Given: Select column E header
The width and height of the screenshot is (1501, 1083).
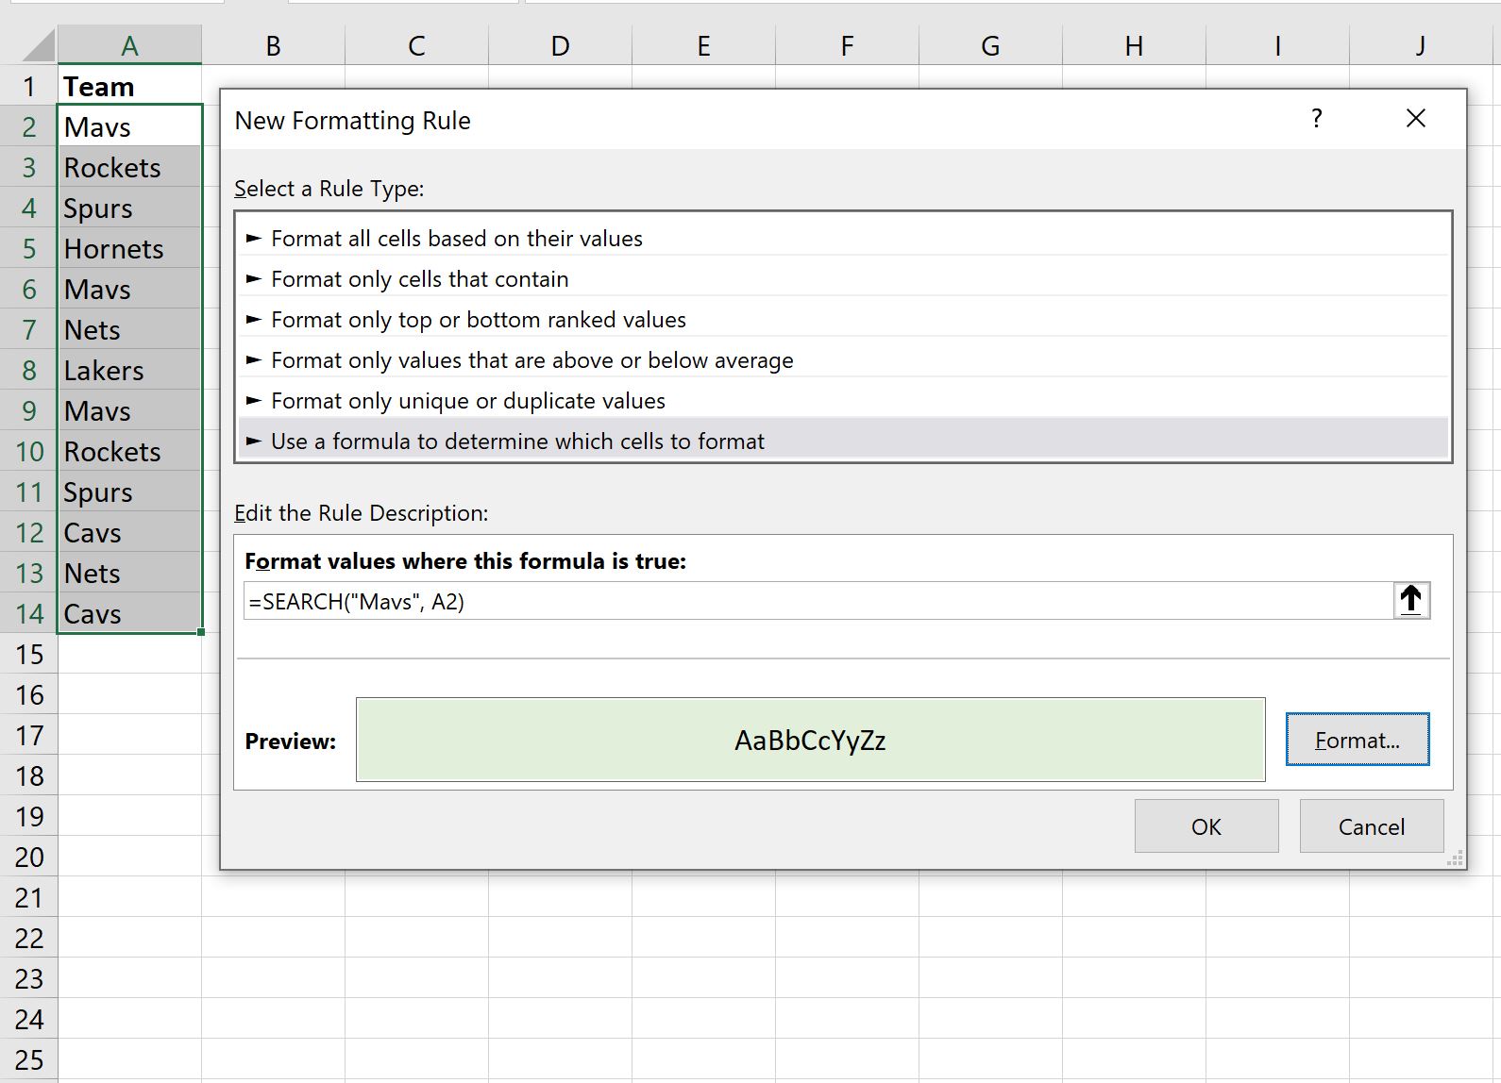Looking at the screenshot, I should click(x=703, y=45).
